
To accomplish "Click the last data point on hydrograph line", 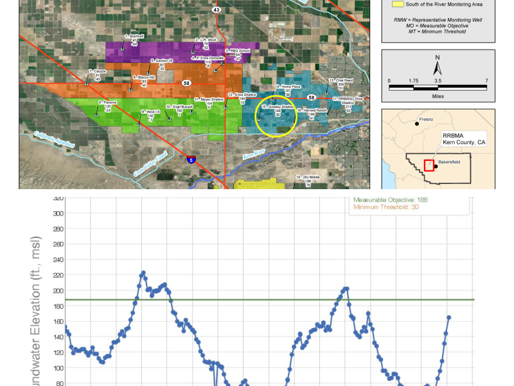I will (448, 317).
